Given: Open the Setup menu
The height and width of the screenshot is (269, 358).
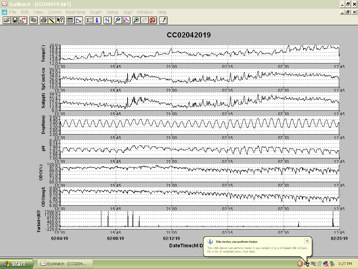Looking at the screenshot, I should (112, 12).
